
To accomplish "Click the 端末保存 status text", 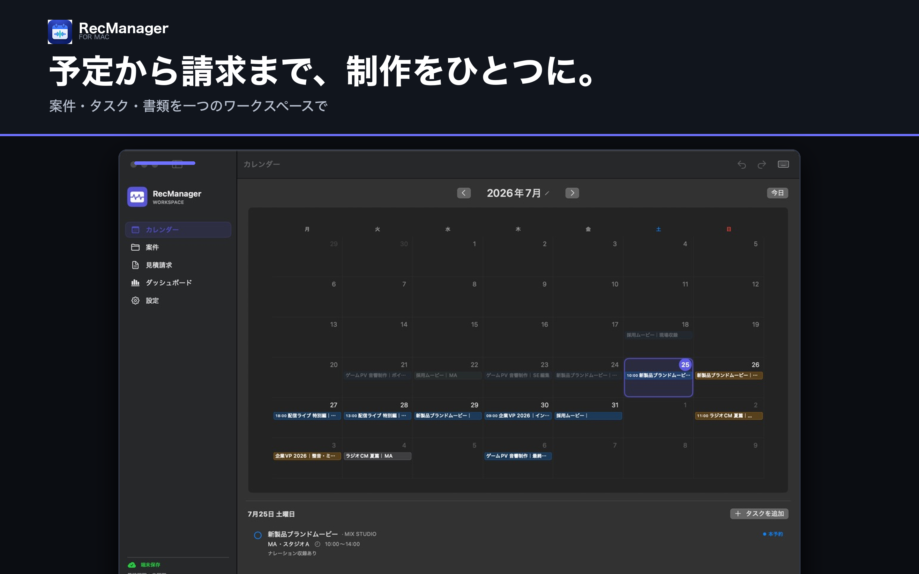I will 150,564.
